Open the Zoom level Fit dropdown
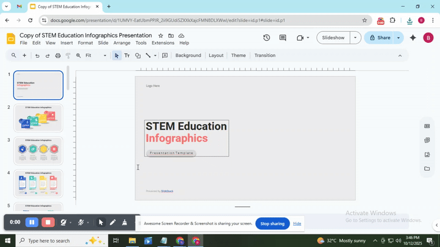The image size is (440, 247). pyautogui.click(x=96, y=55)
